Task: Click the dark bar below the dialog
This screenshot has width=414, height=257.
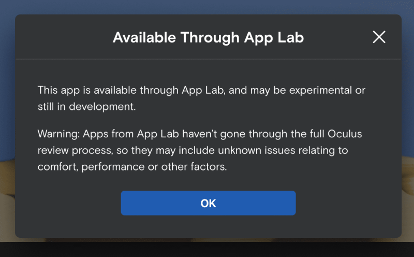Action: 207,249
